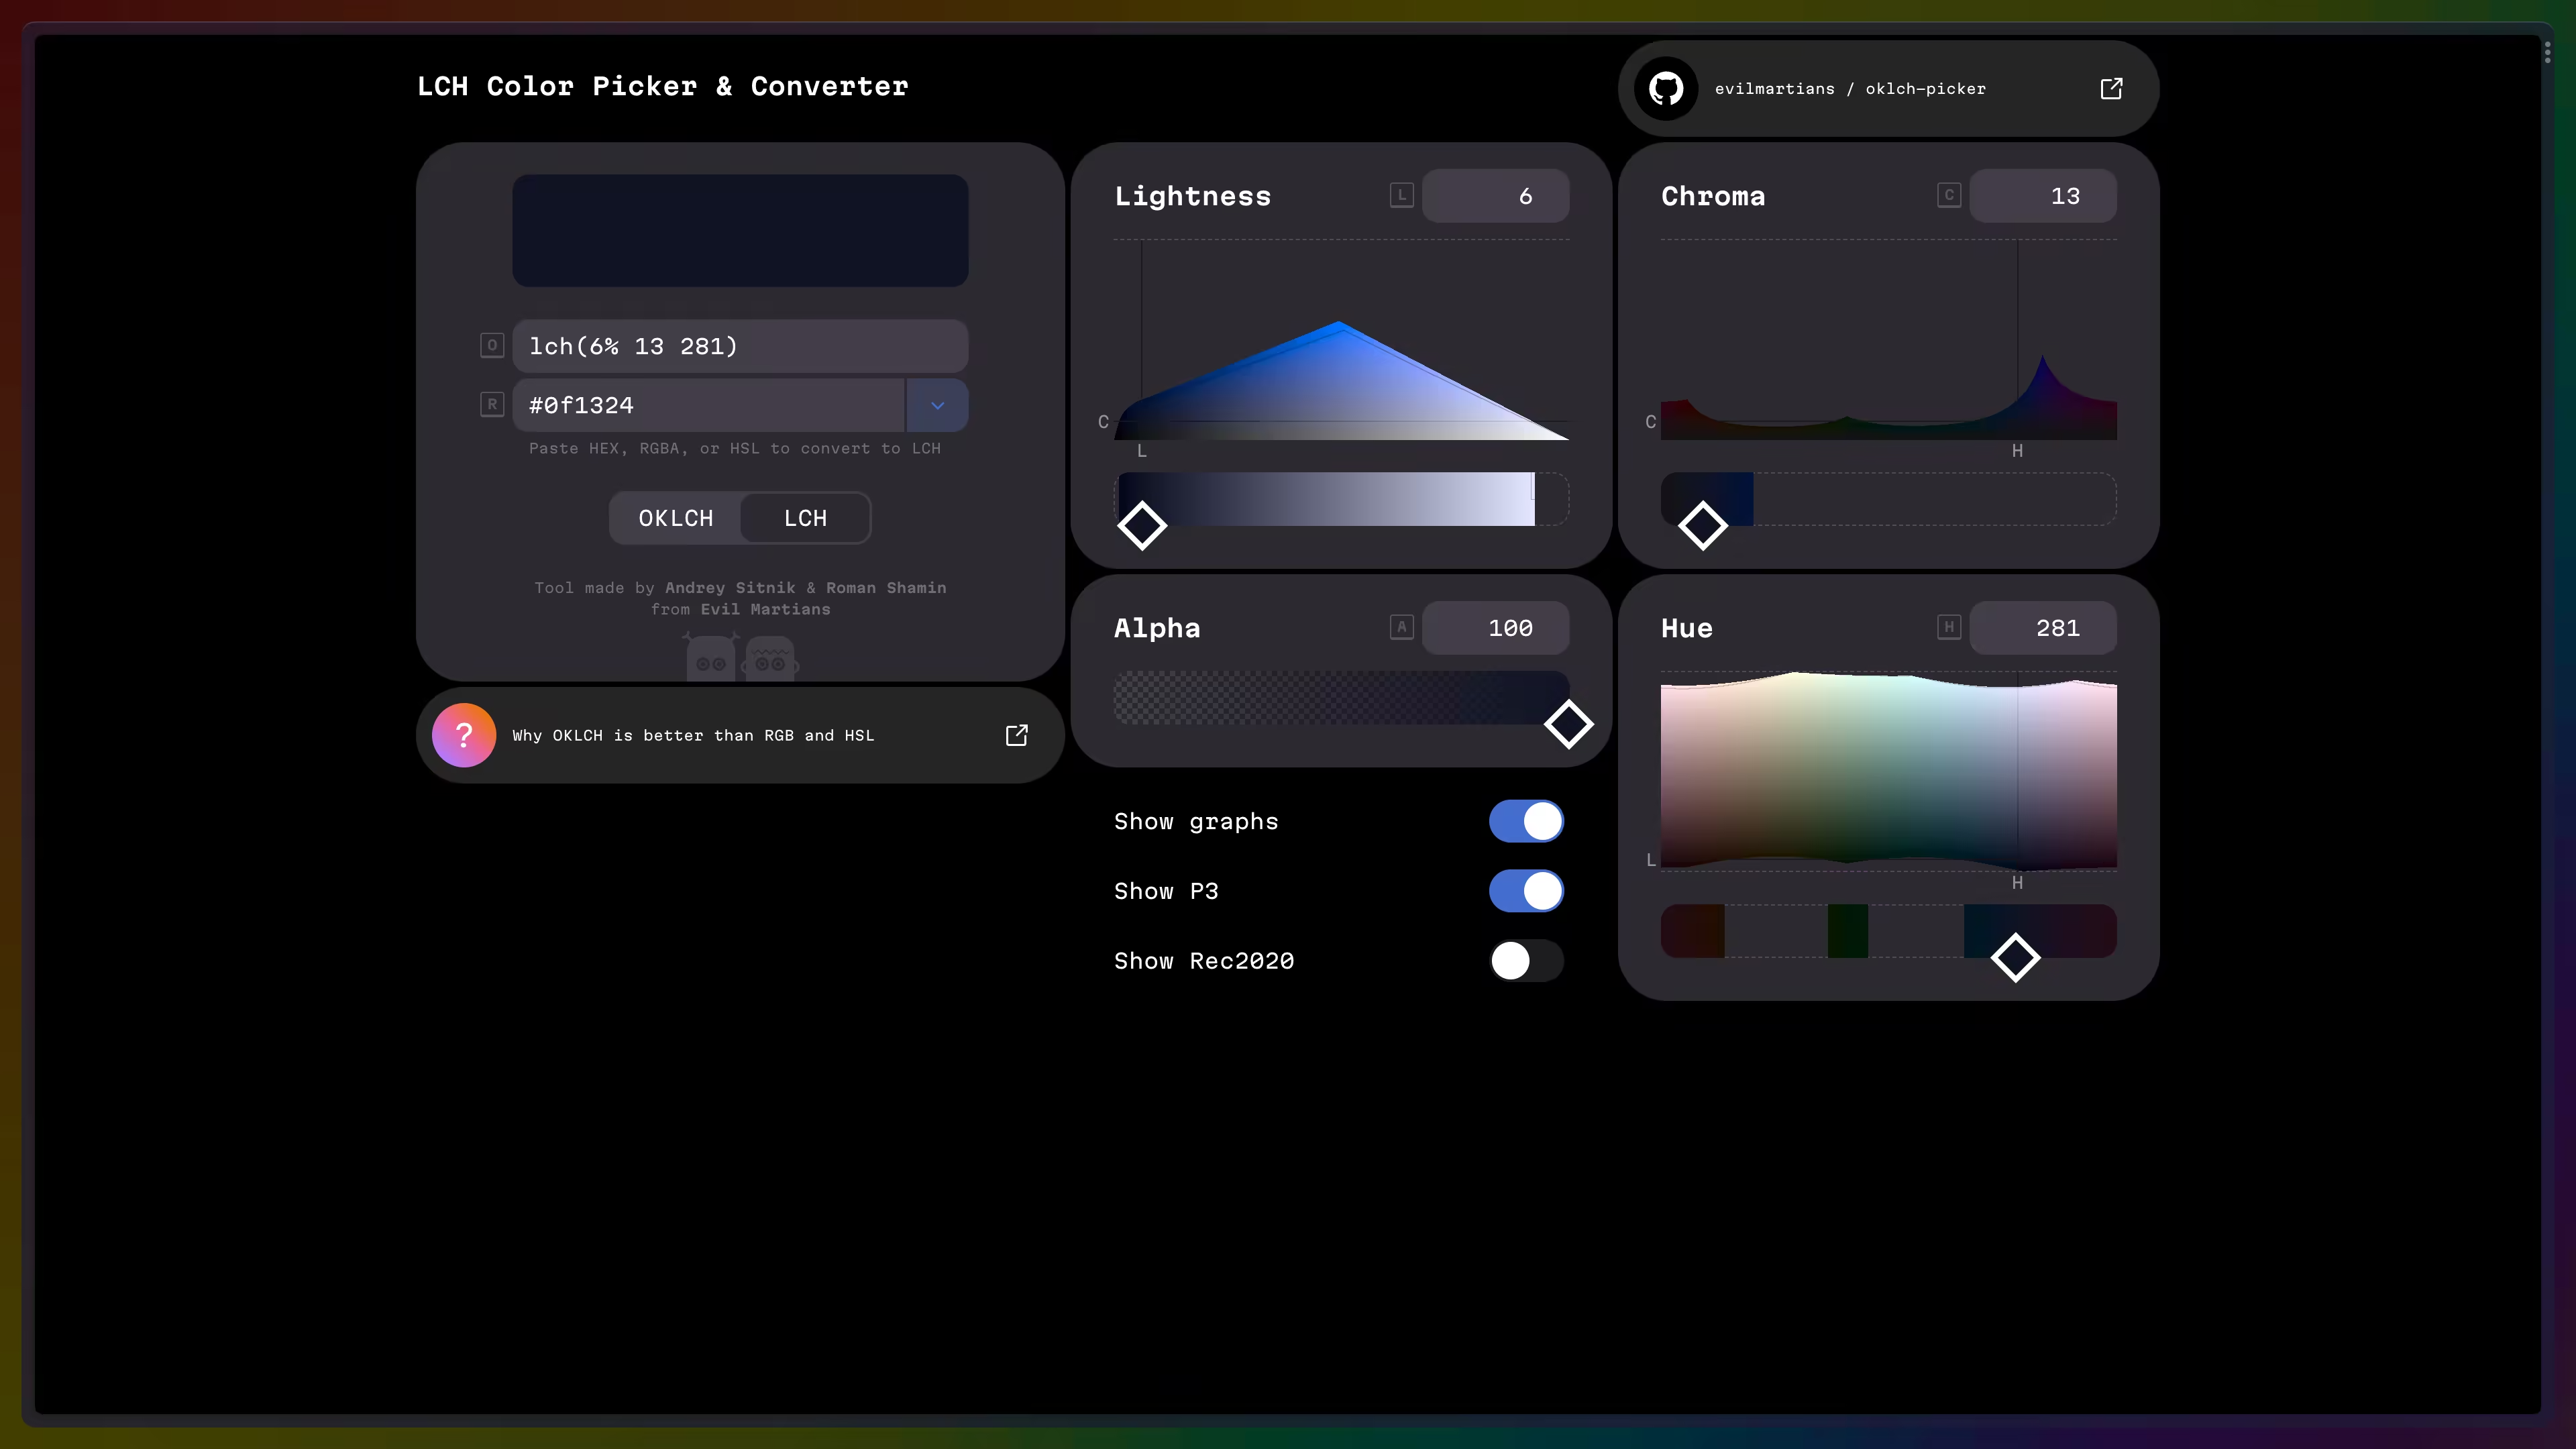Click external link icon next to oklch-picker

point(2111,89)
